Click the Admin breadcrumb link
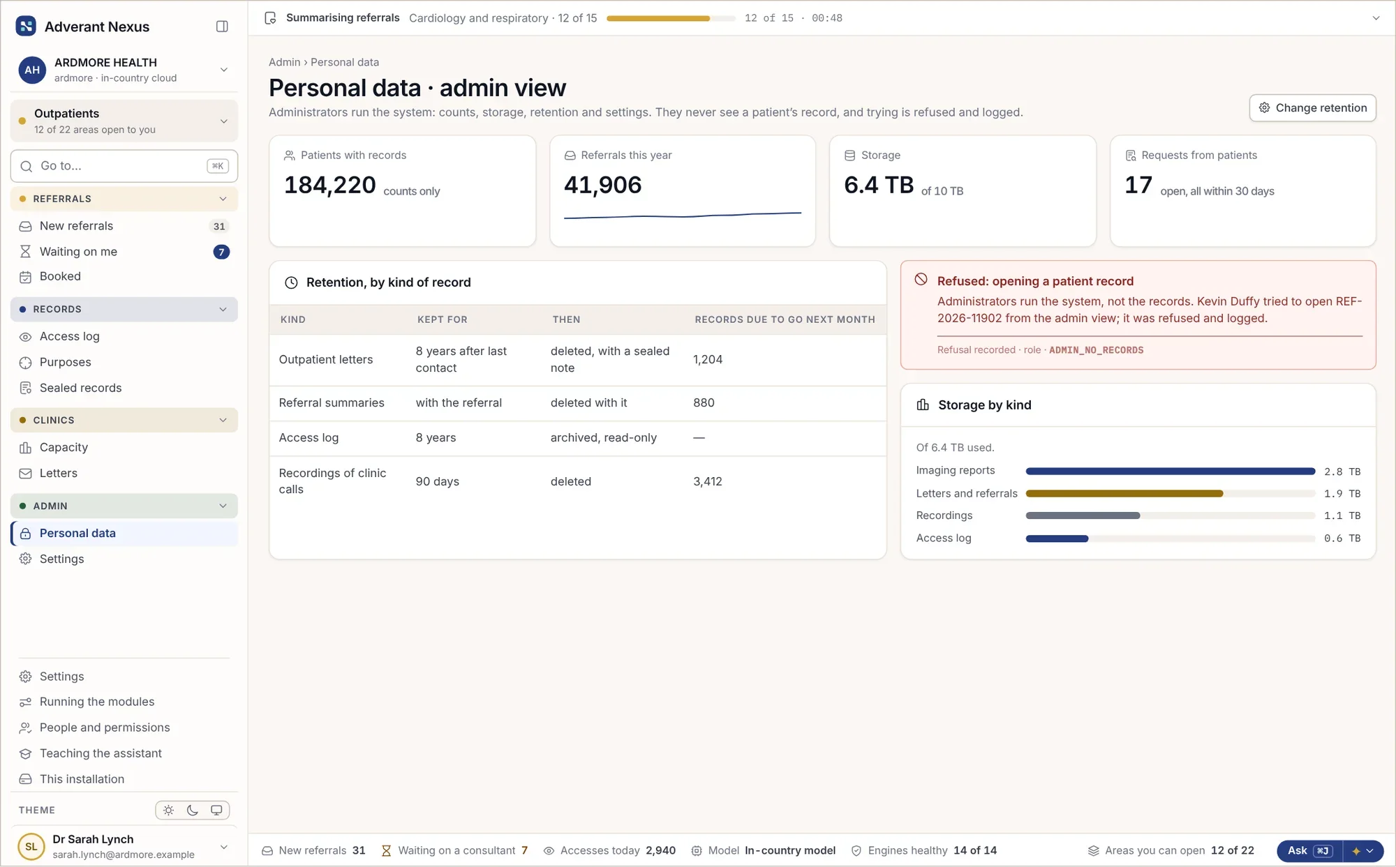The width and height of the screenshot is (1396, 867). point(284,62)
